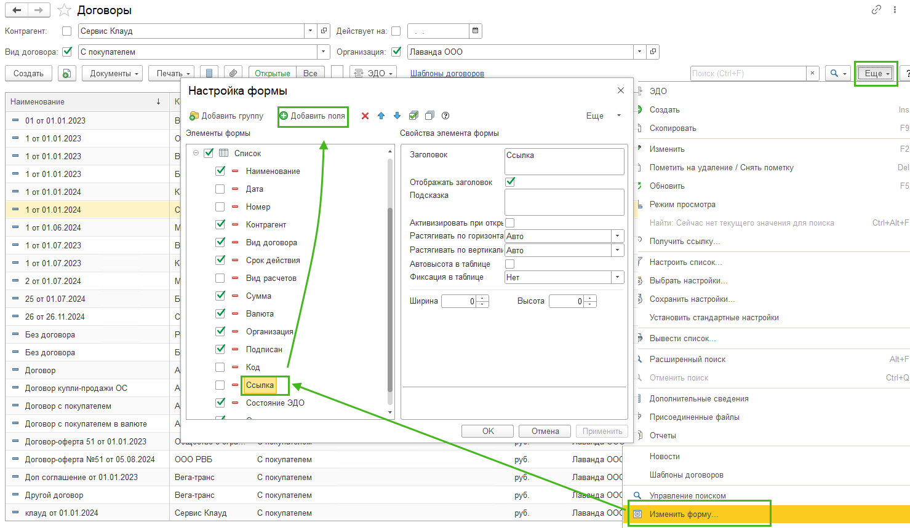This screenshot has width=910, height=528.
Task: Click the magnifier search button
Action: coord(837,73)
